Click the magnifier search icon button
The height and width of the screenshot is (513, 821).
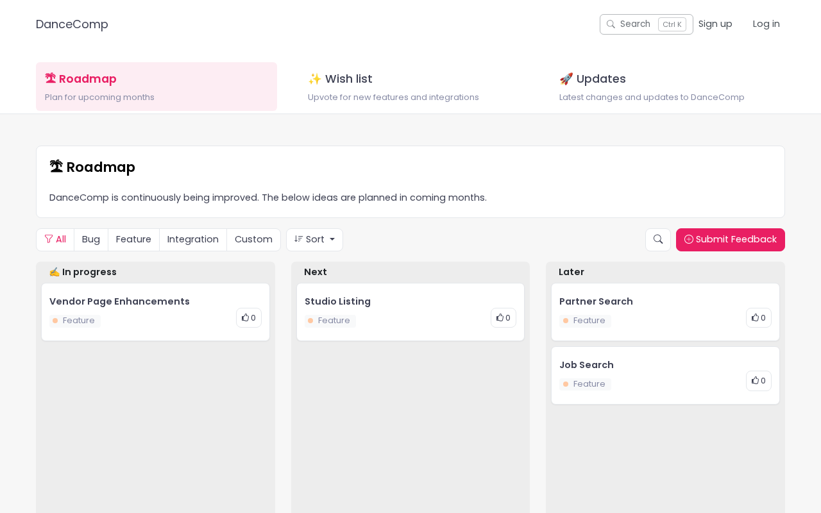[658, 240]
